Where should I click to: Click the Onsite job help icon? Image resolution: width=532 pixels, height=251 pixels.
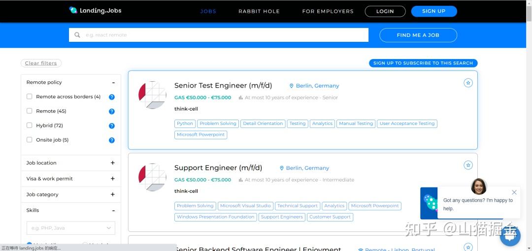pos(112,140)
